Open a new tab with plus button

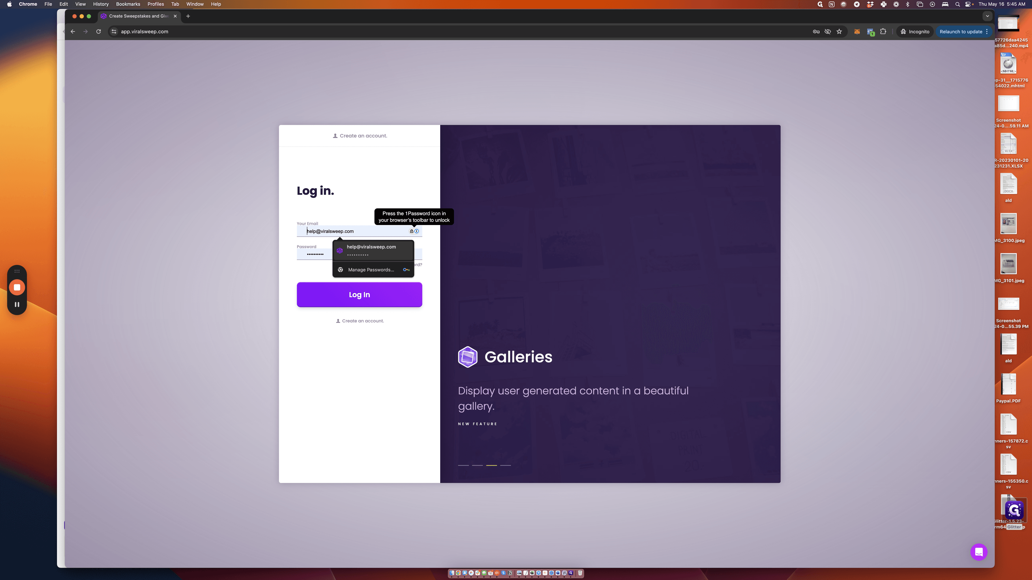click(188, 16)
